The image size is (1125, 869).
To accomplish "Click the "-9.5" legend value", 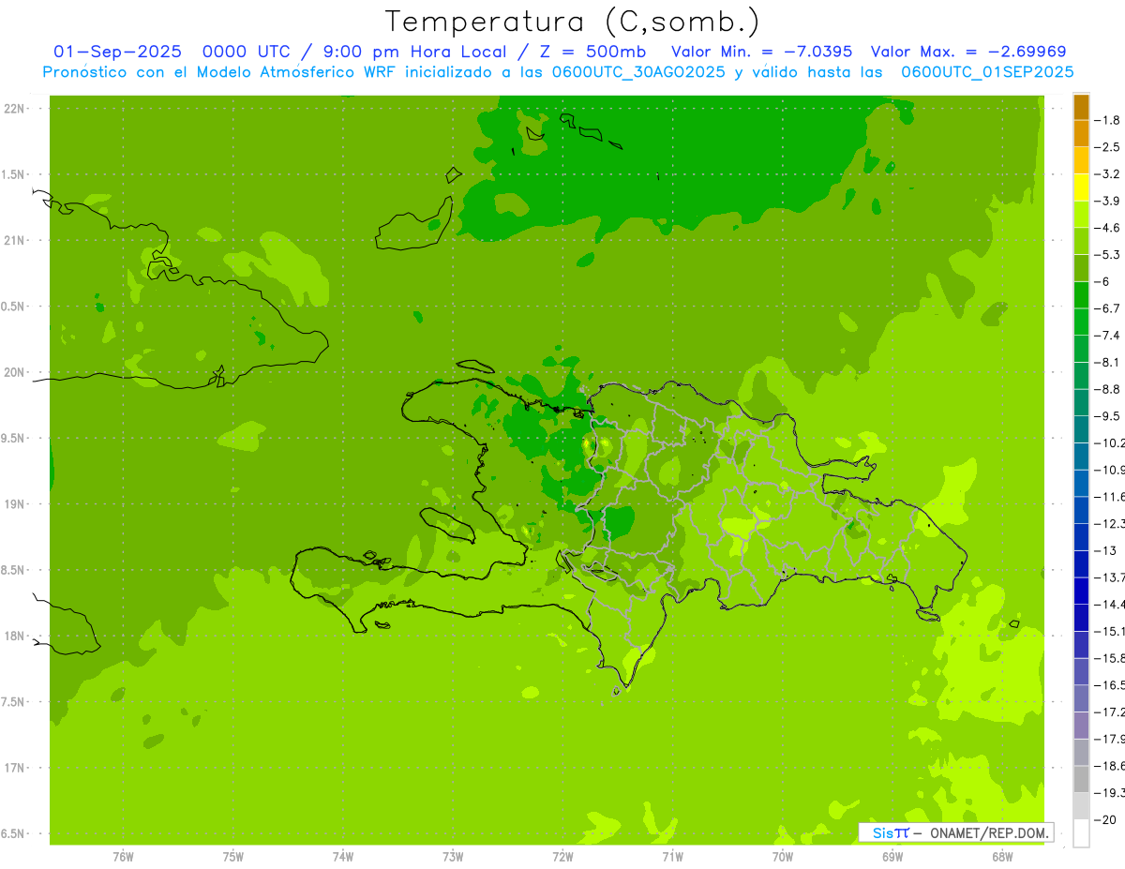I will [x=1107, y=416].
